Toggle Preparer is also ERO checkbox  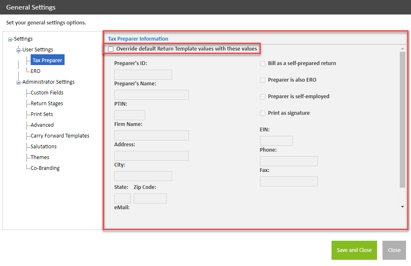click(x=262, y=80)
